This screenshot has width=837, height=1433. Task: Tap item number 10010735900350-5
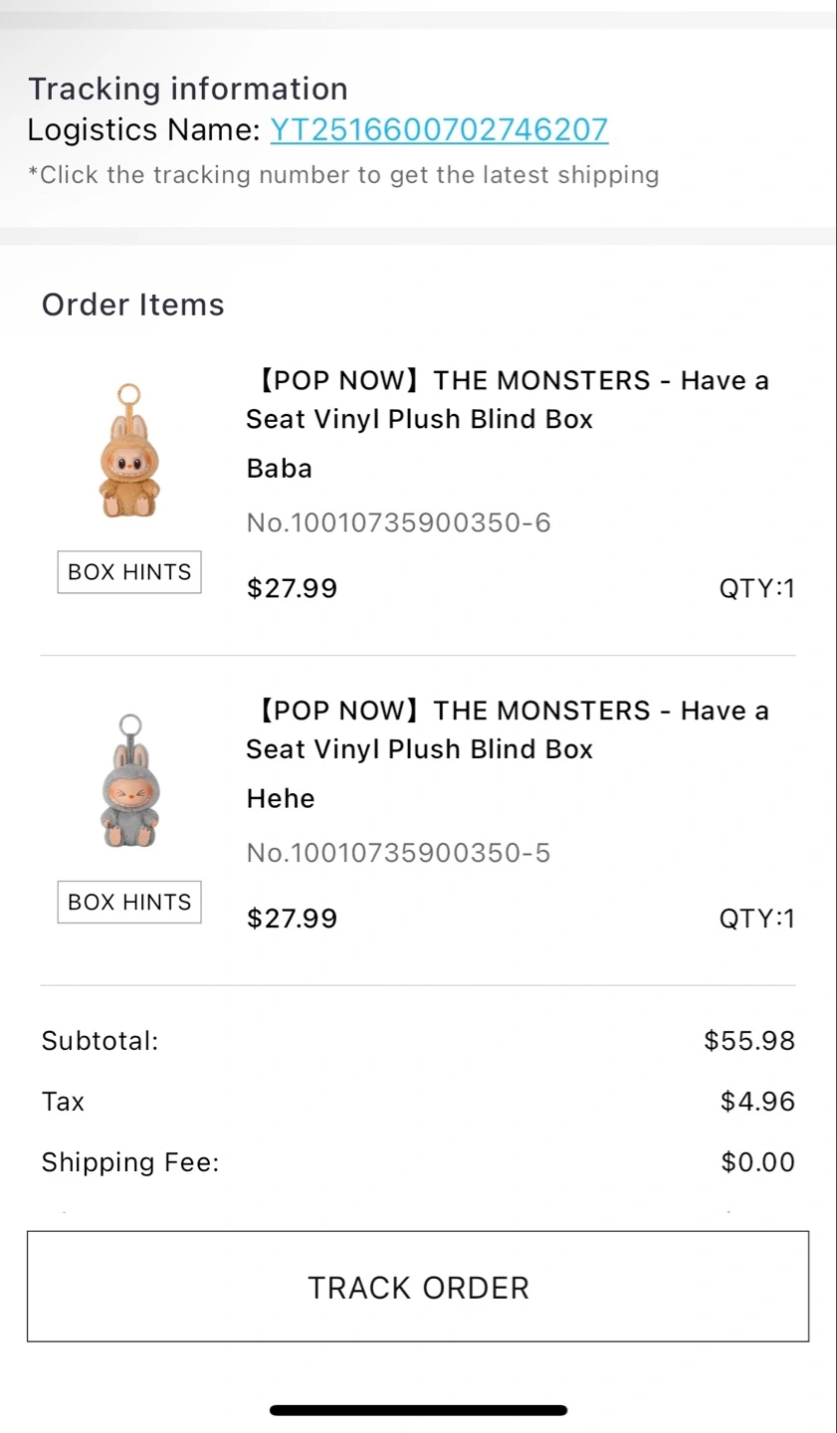pos(398,853)
